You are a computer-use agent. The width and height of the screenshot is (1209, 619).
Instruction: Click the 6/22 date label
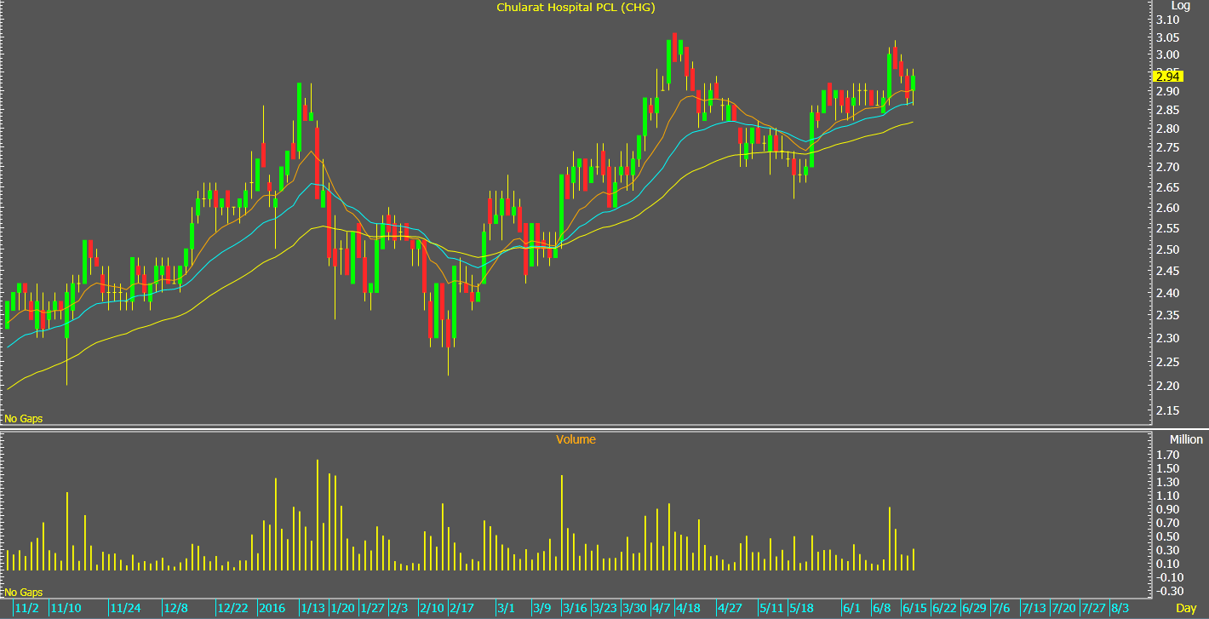(x=944, y=608)
